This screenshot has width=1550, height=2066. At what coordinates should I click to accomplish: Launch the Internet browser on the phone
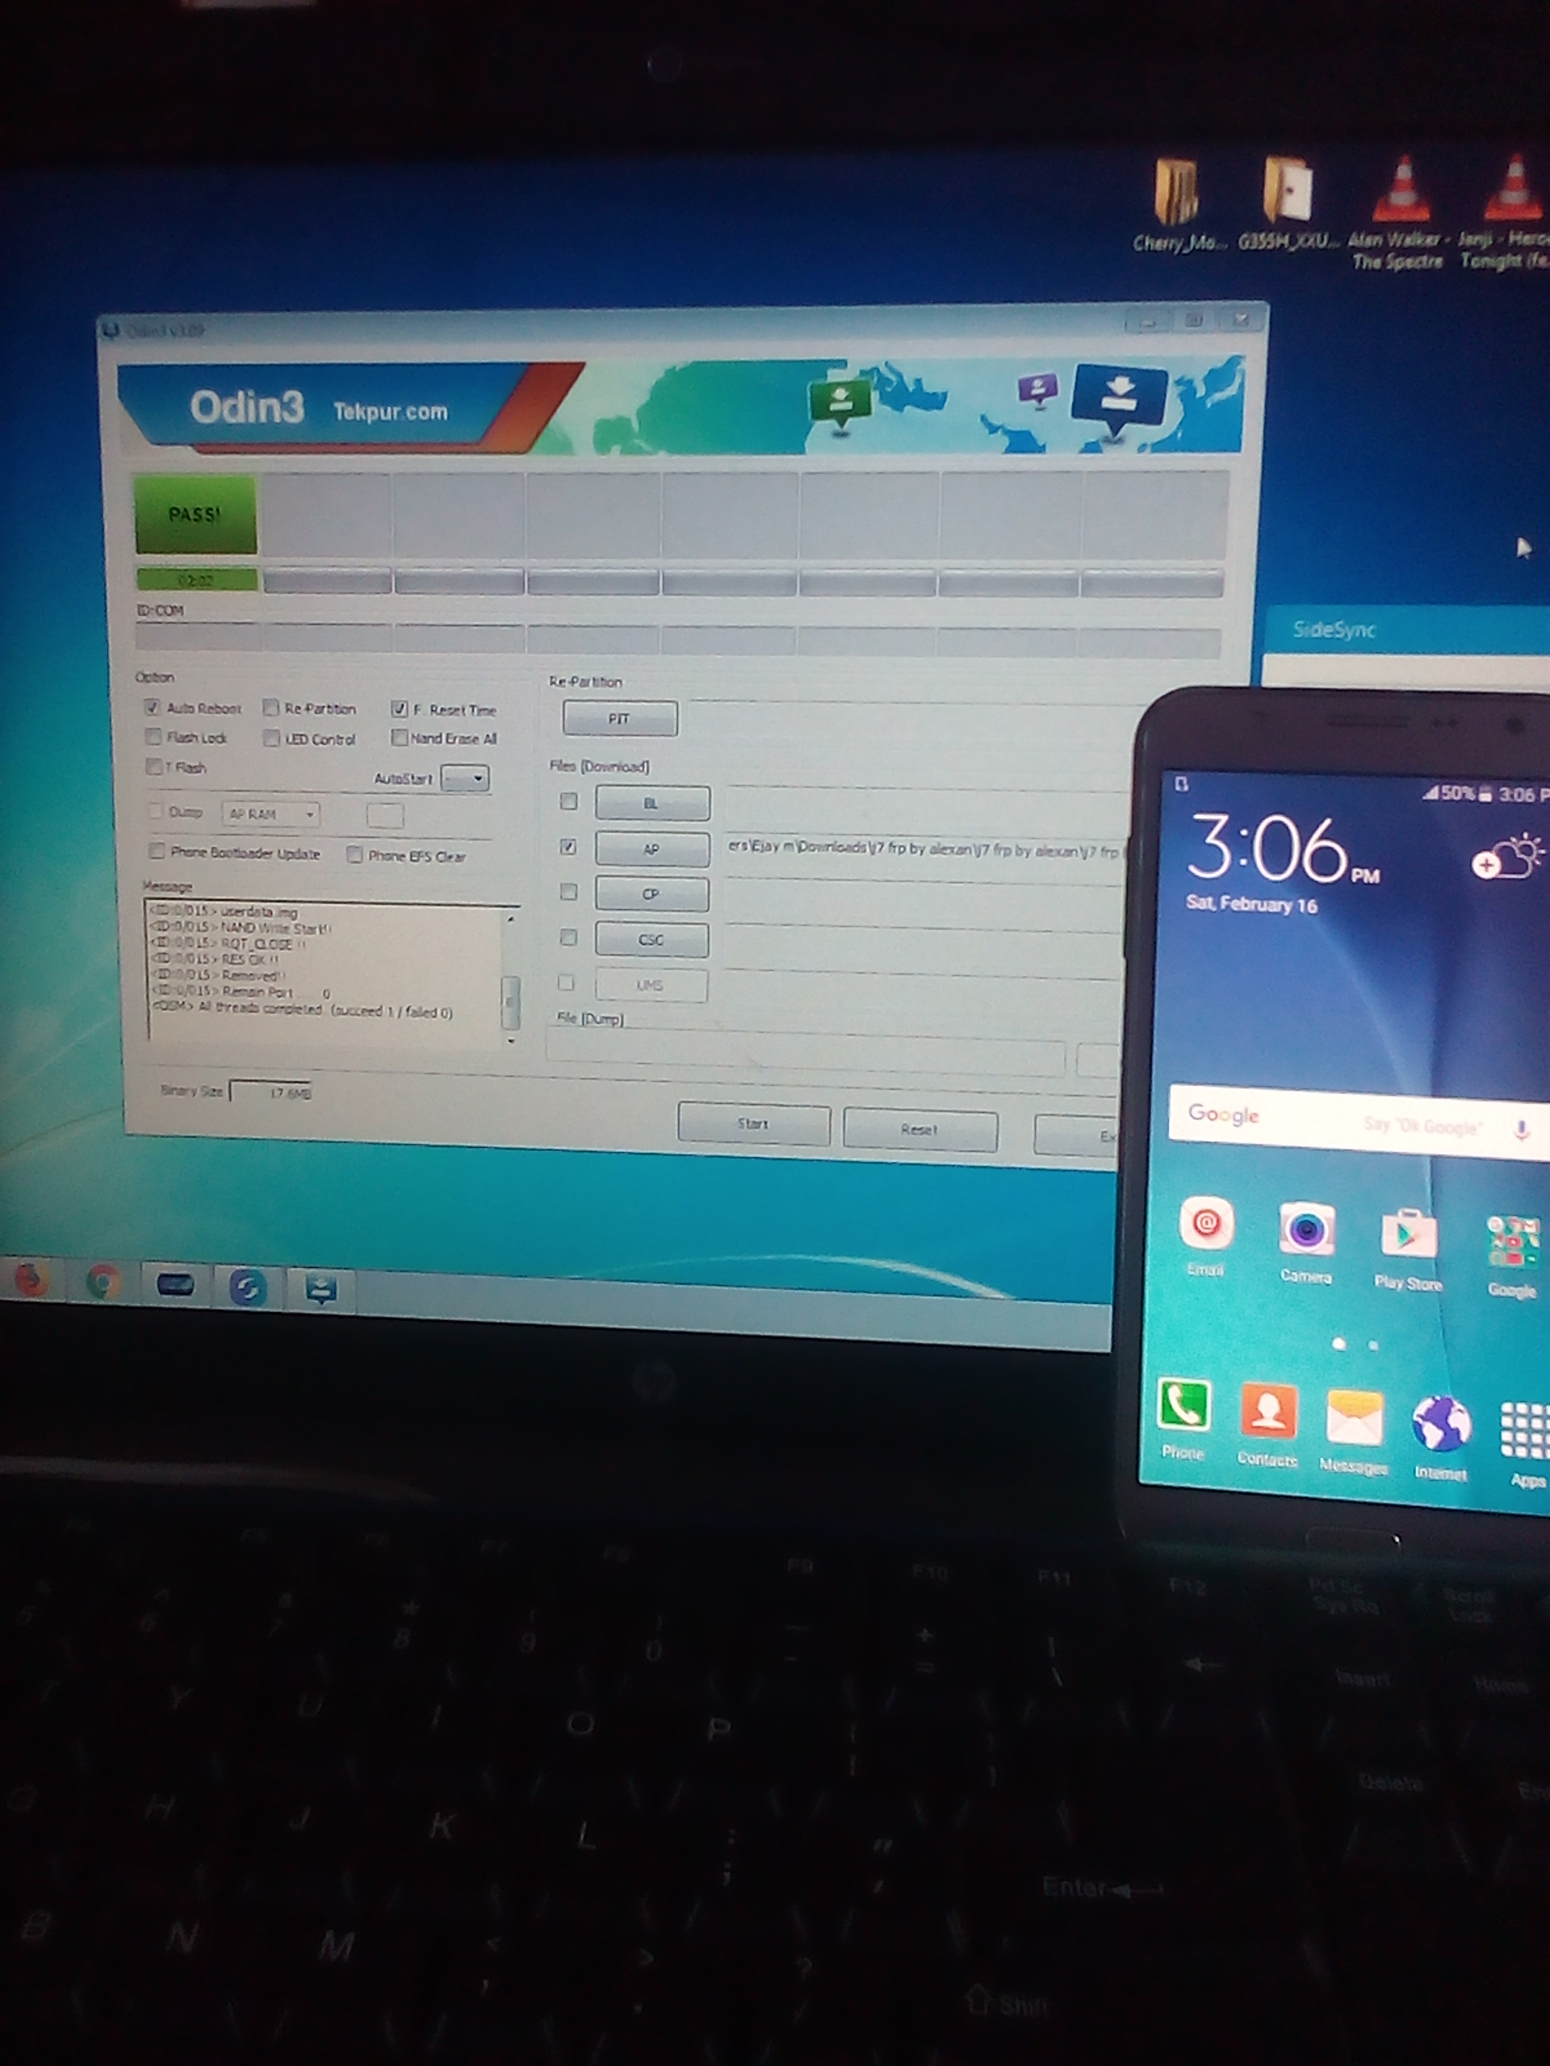[1441, 1437]
